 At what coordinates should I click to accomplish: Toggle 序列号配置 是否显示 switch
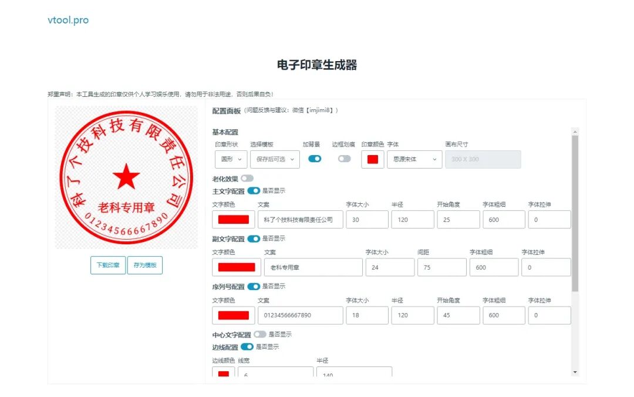point(254,287)
